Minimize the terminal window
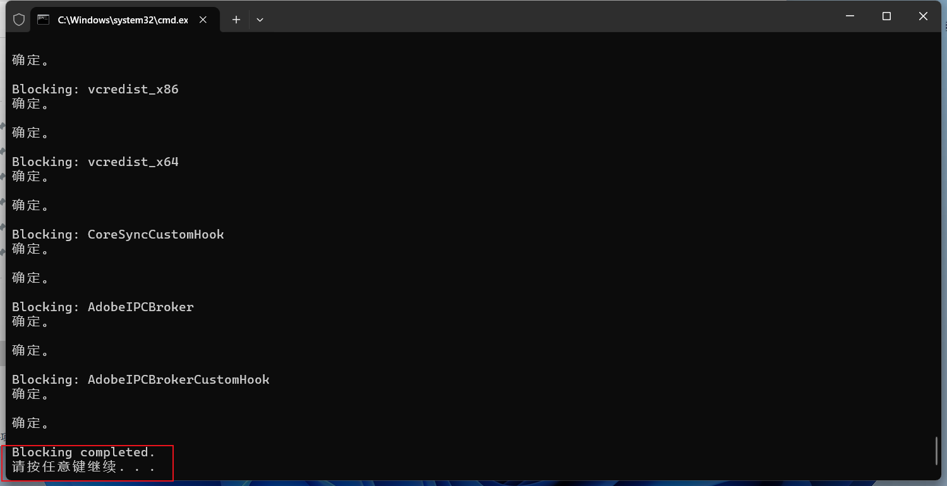 pyautogui.click(x=850, y=16)
